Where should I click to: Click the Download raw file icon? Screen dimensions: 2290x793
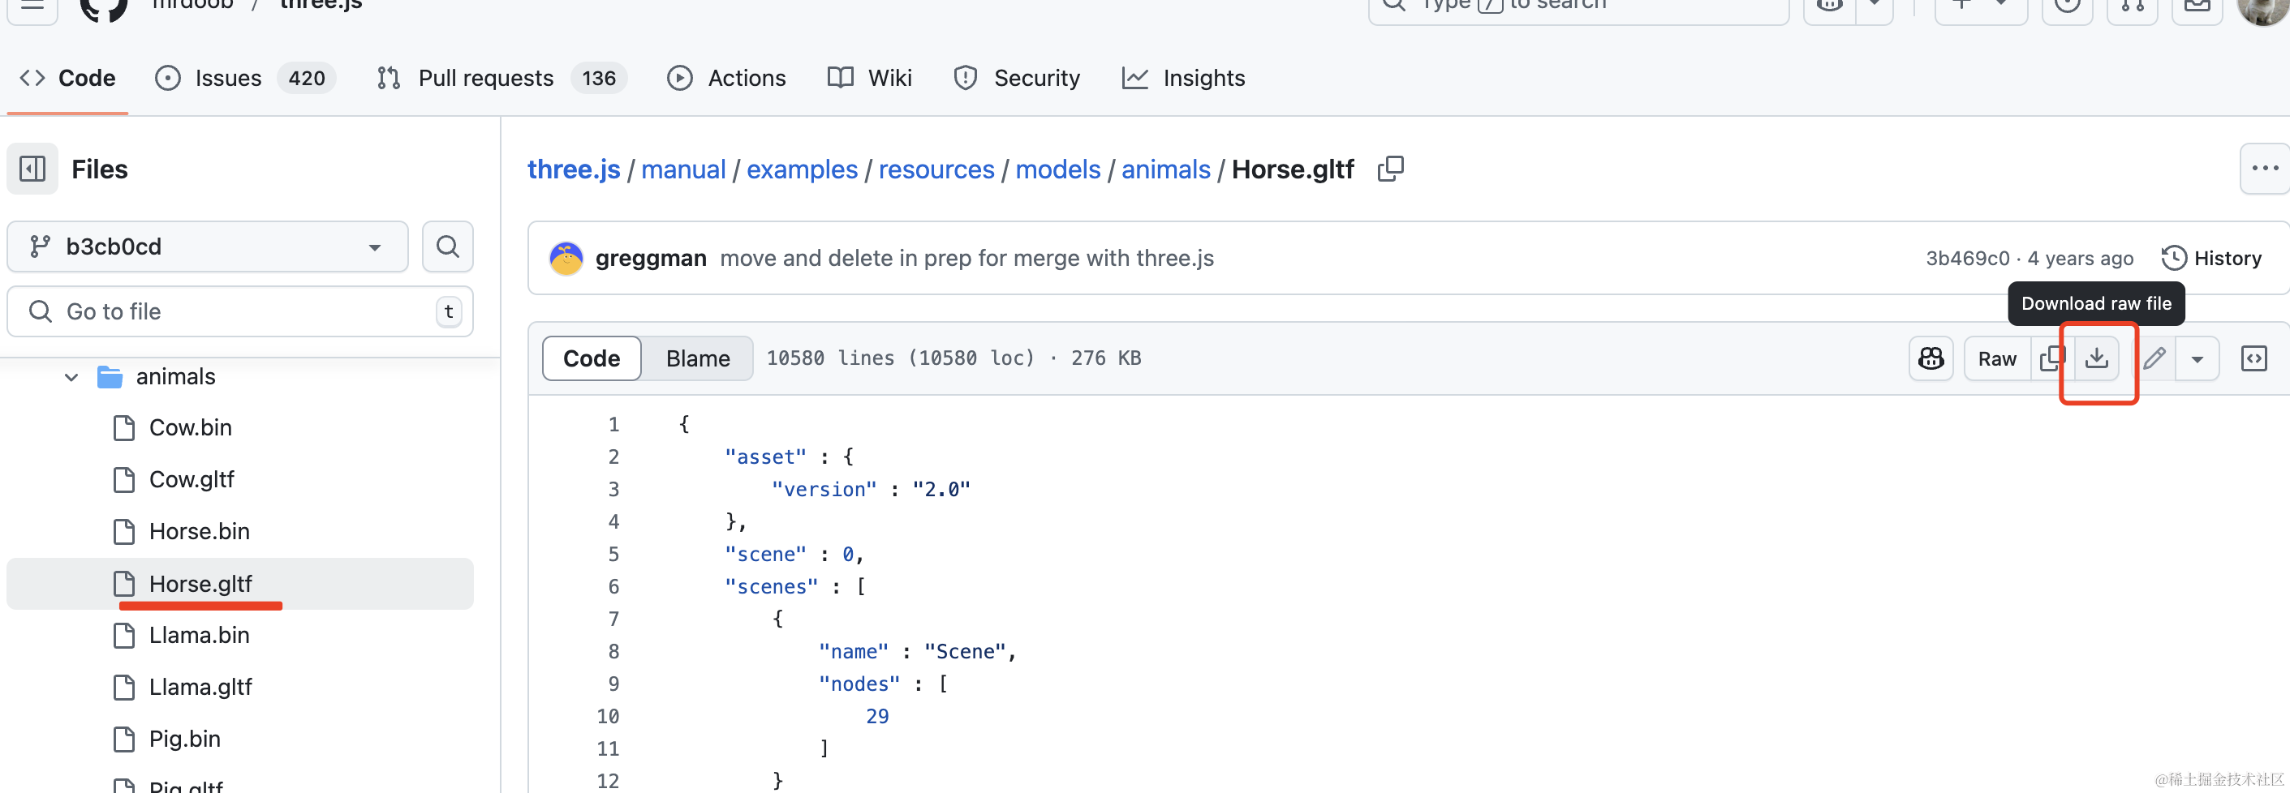click(2096, 358)
